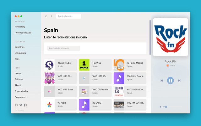Open the Settings menu item
Viewport: 201px width, 126px height.
click(x=19, y=79)
